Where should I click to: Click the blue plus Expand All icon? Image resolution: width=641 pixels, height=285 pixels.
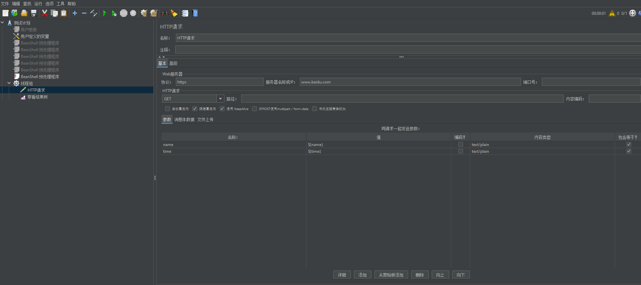click(x=75, y=13)
